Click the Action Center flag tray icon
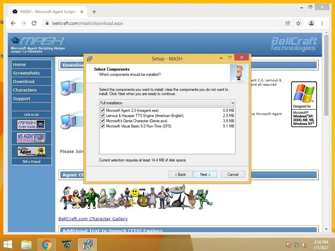Viewport: 335px width, 251px height. tap(289, 244)
